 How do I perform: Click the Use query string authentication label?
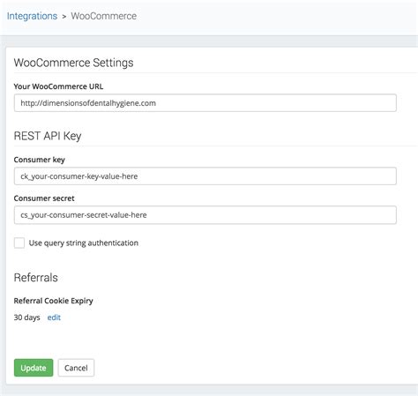(84, 243)
